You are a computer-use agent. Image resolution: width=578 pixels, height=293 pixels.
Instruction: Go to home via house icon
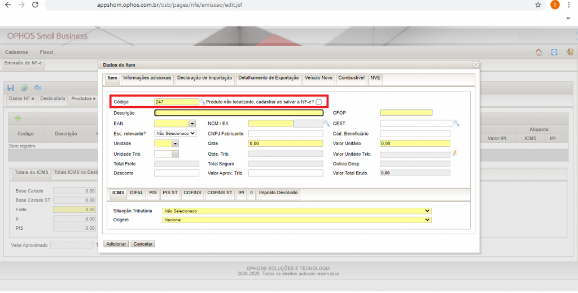tap(538, 52)
